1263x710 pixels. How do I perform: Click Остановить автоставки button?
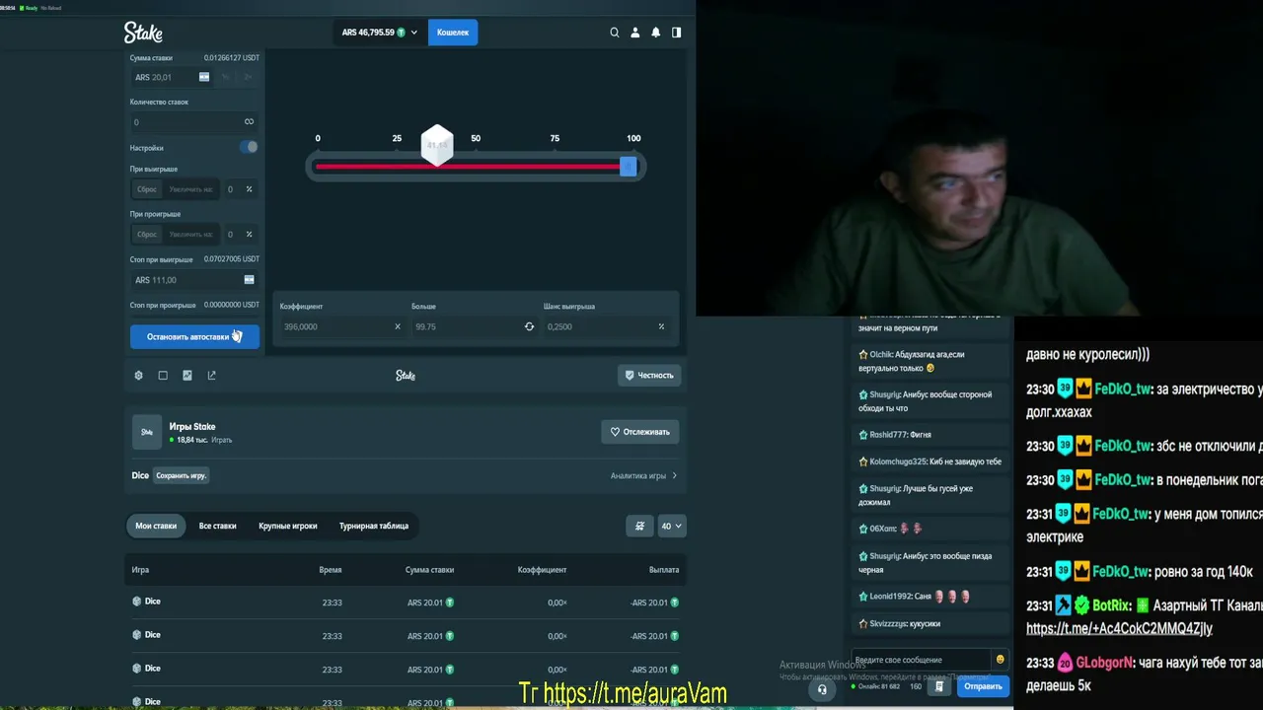coord(194,336)
